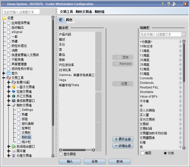Click the 取消 button
190x167 pixels.
pyautogui.click(x=120, y=161)
